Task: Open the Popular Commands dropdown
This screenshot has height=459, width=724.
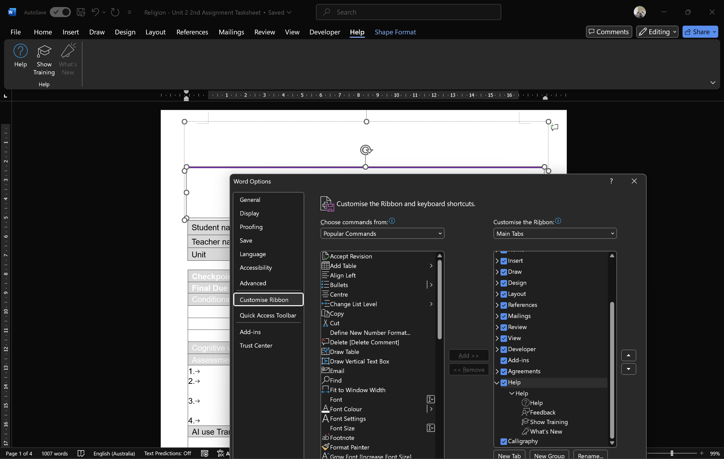Action: pos(382,234)
